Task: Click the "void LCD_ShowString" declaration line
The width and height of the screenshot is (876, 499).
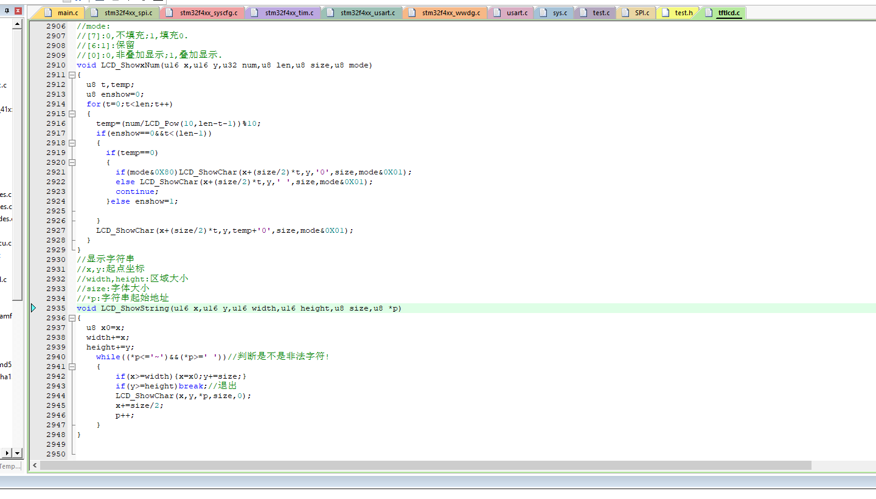Action: (x=239, y=308)
